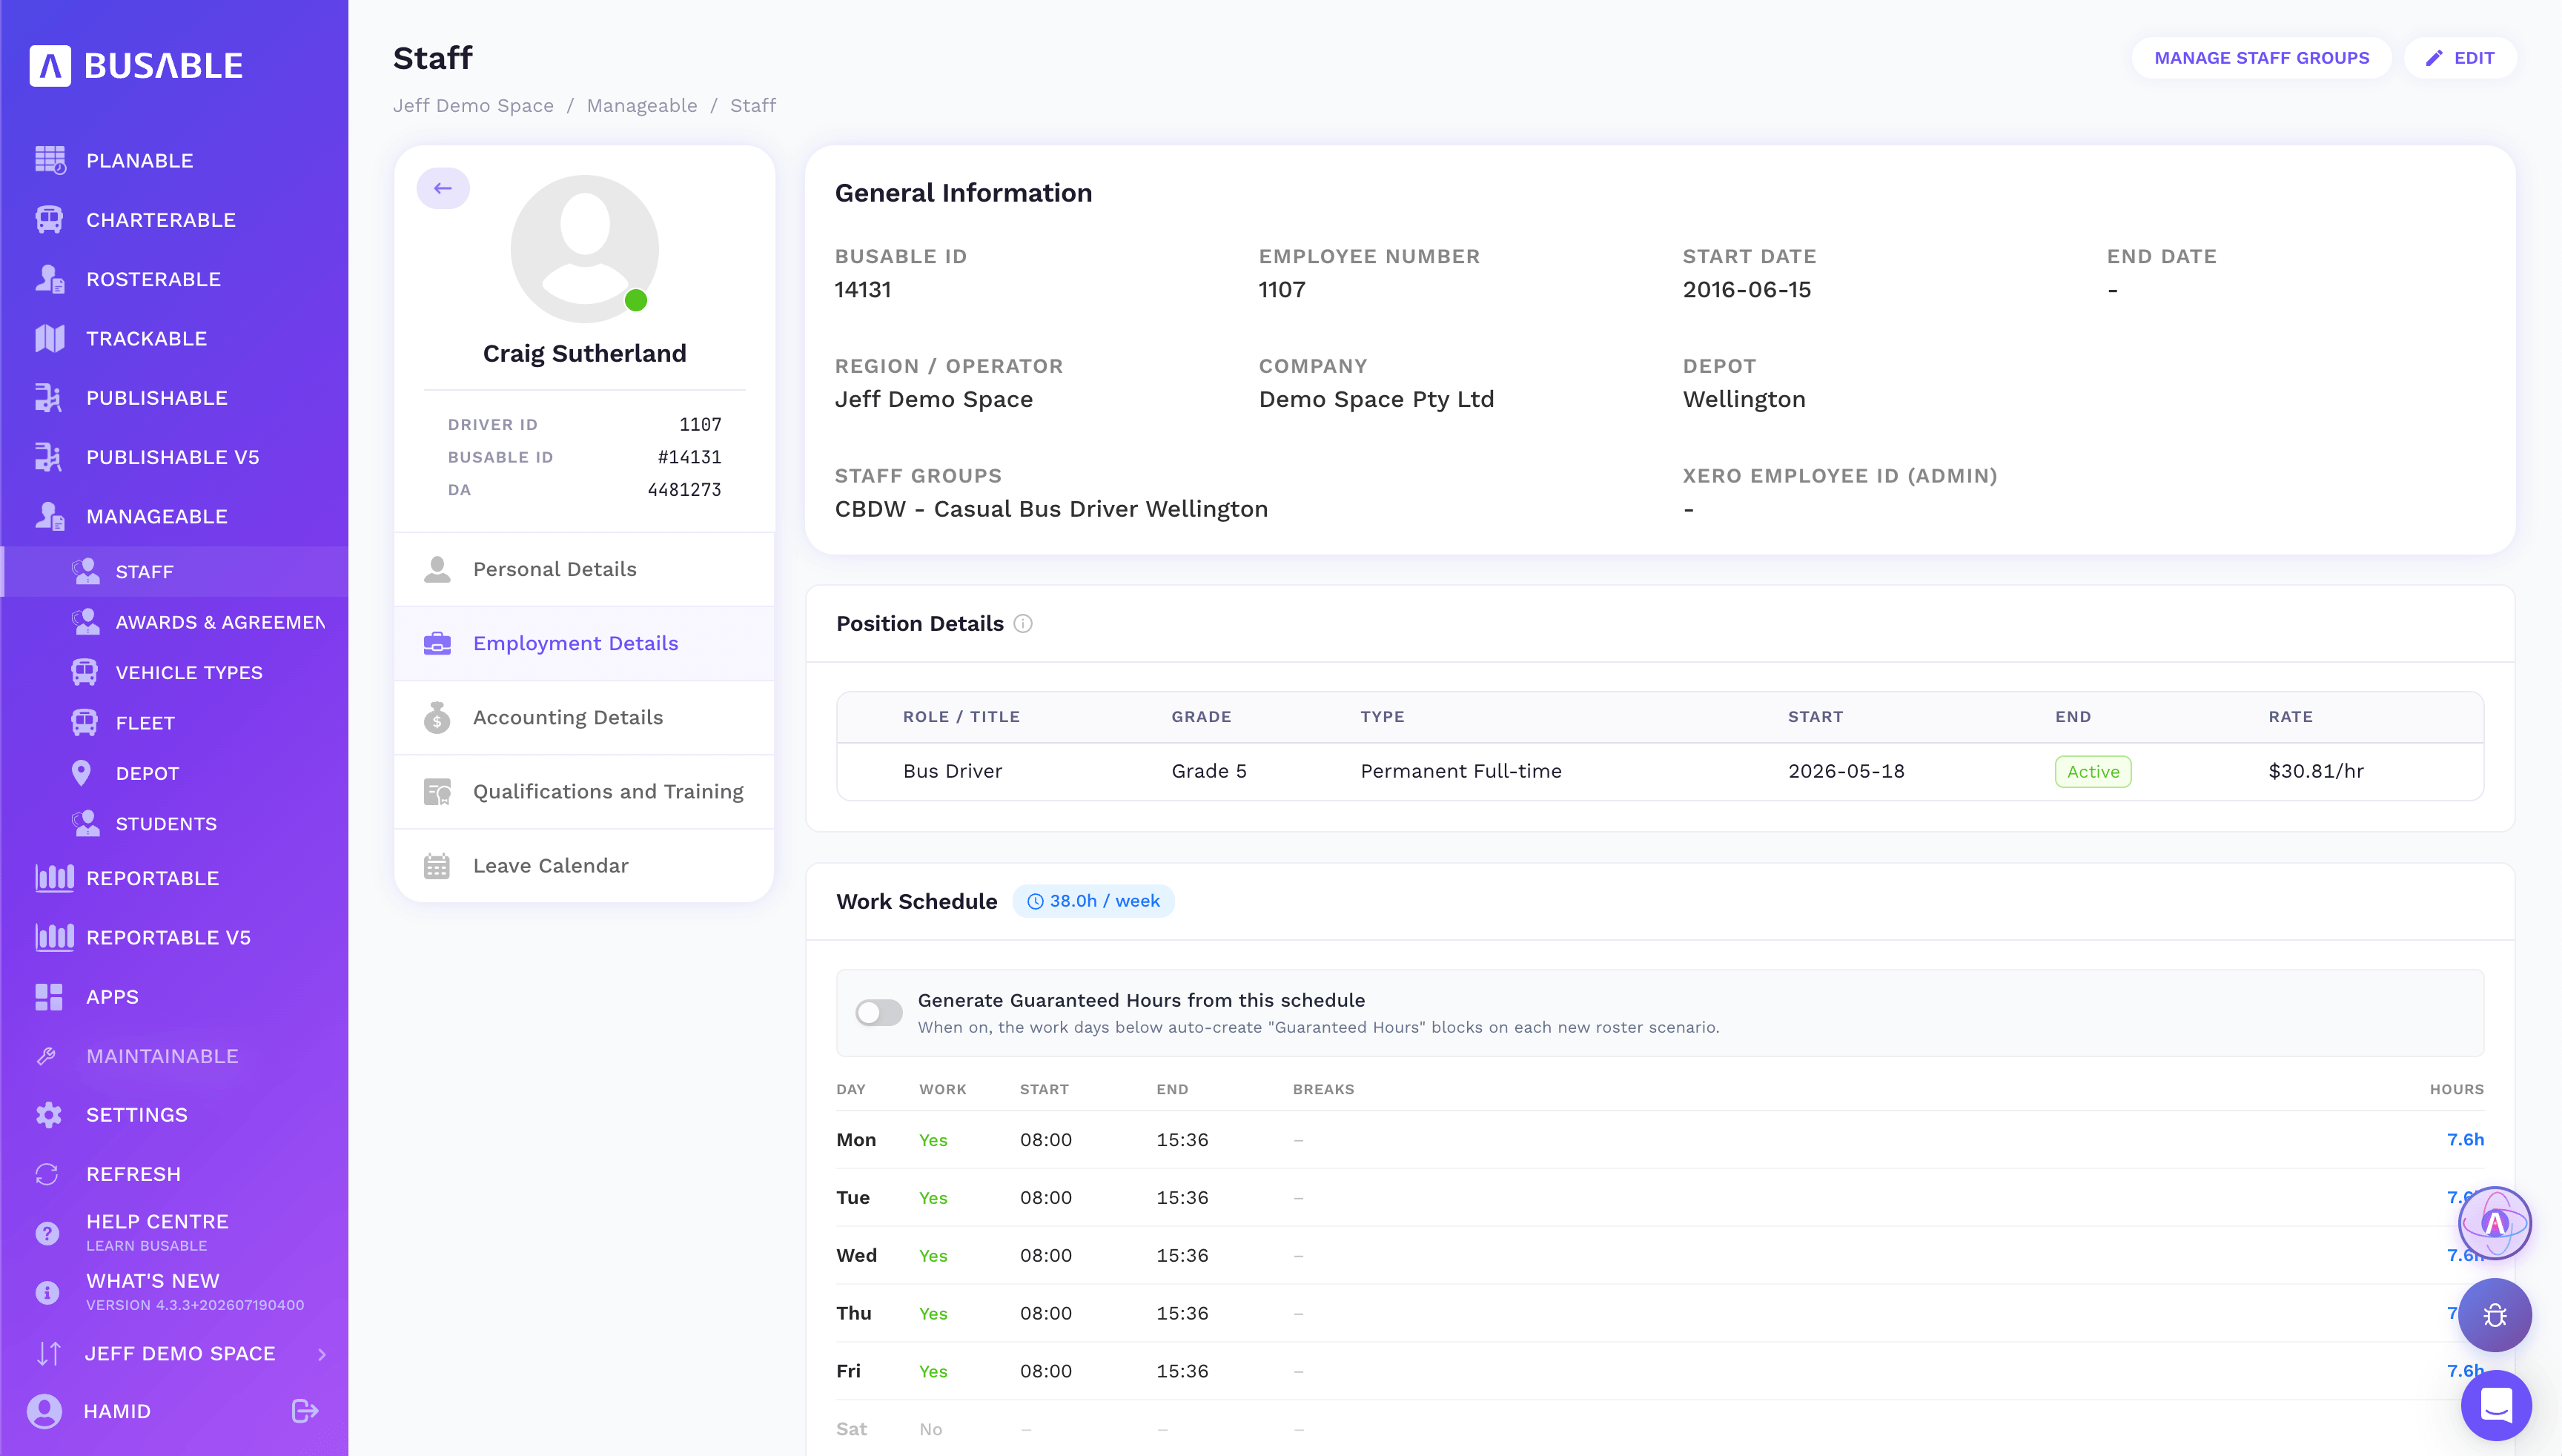Click the Busable logo

[137, 65]
